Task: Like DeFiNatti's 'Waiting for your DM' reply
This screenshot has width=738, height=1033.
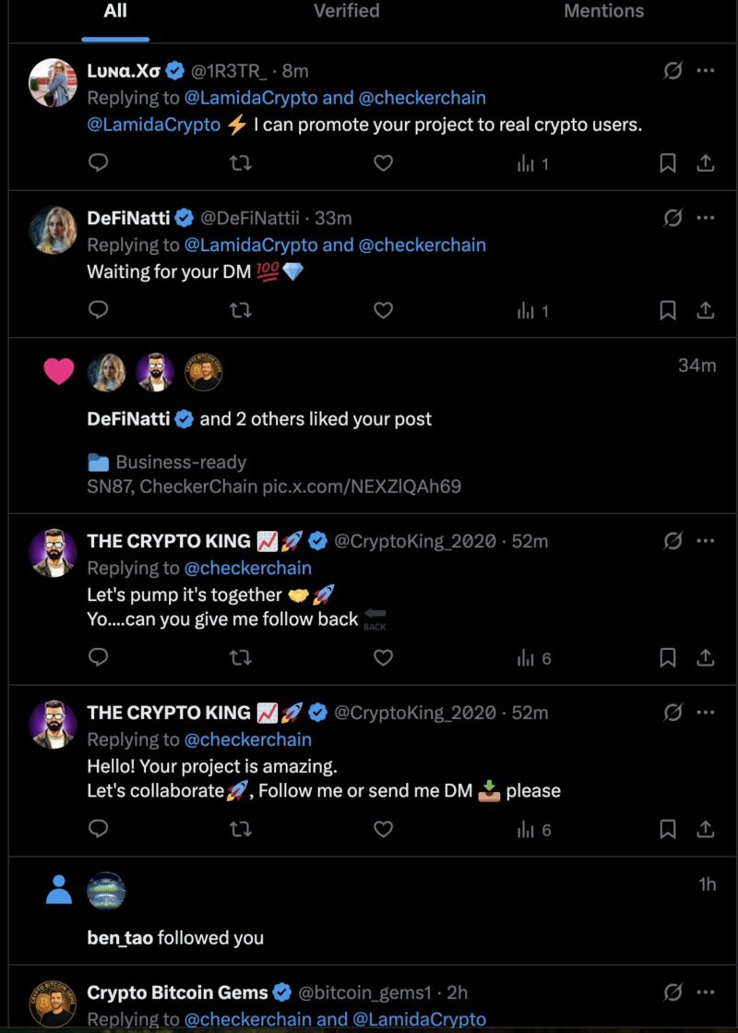Action: 383,311
